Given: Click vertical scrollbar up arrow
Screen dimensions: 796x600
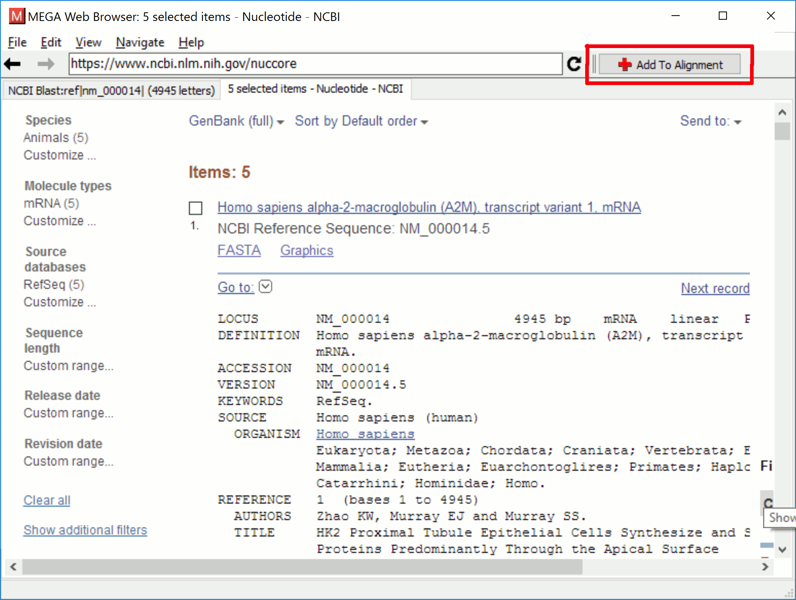Looking at the screenshot, I should tap(782, 112).
